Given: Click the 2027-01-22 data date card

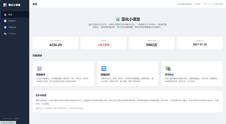Looking at the screenshot, I should click(200, 43).
